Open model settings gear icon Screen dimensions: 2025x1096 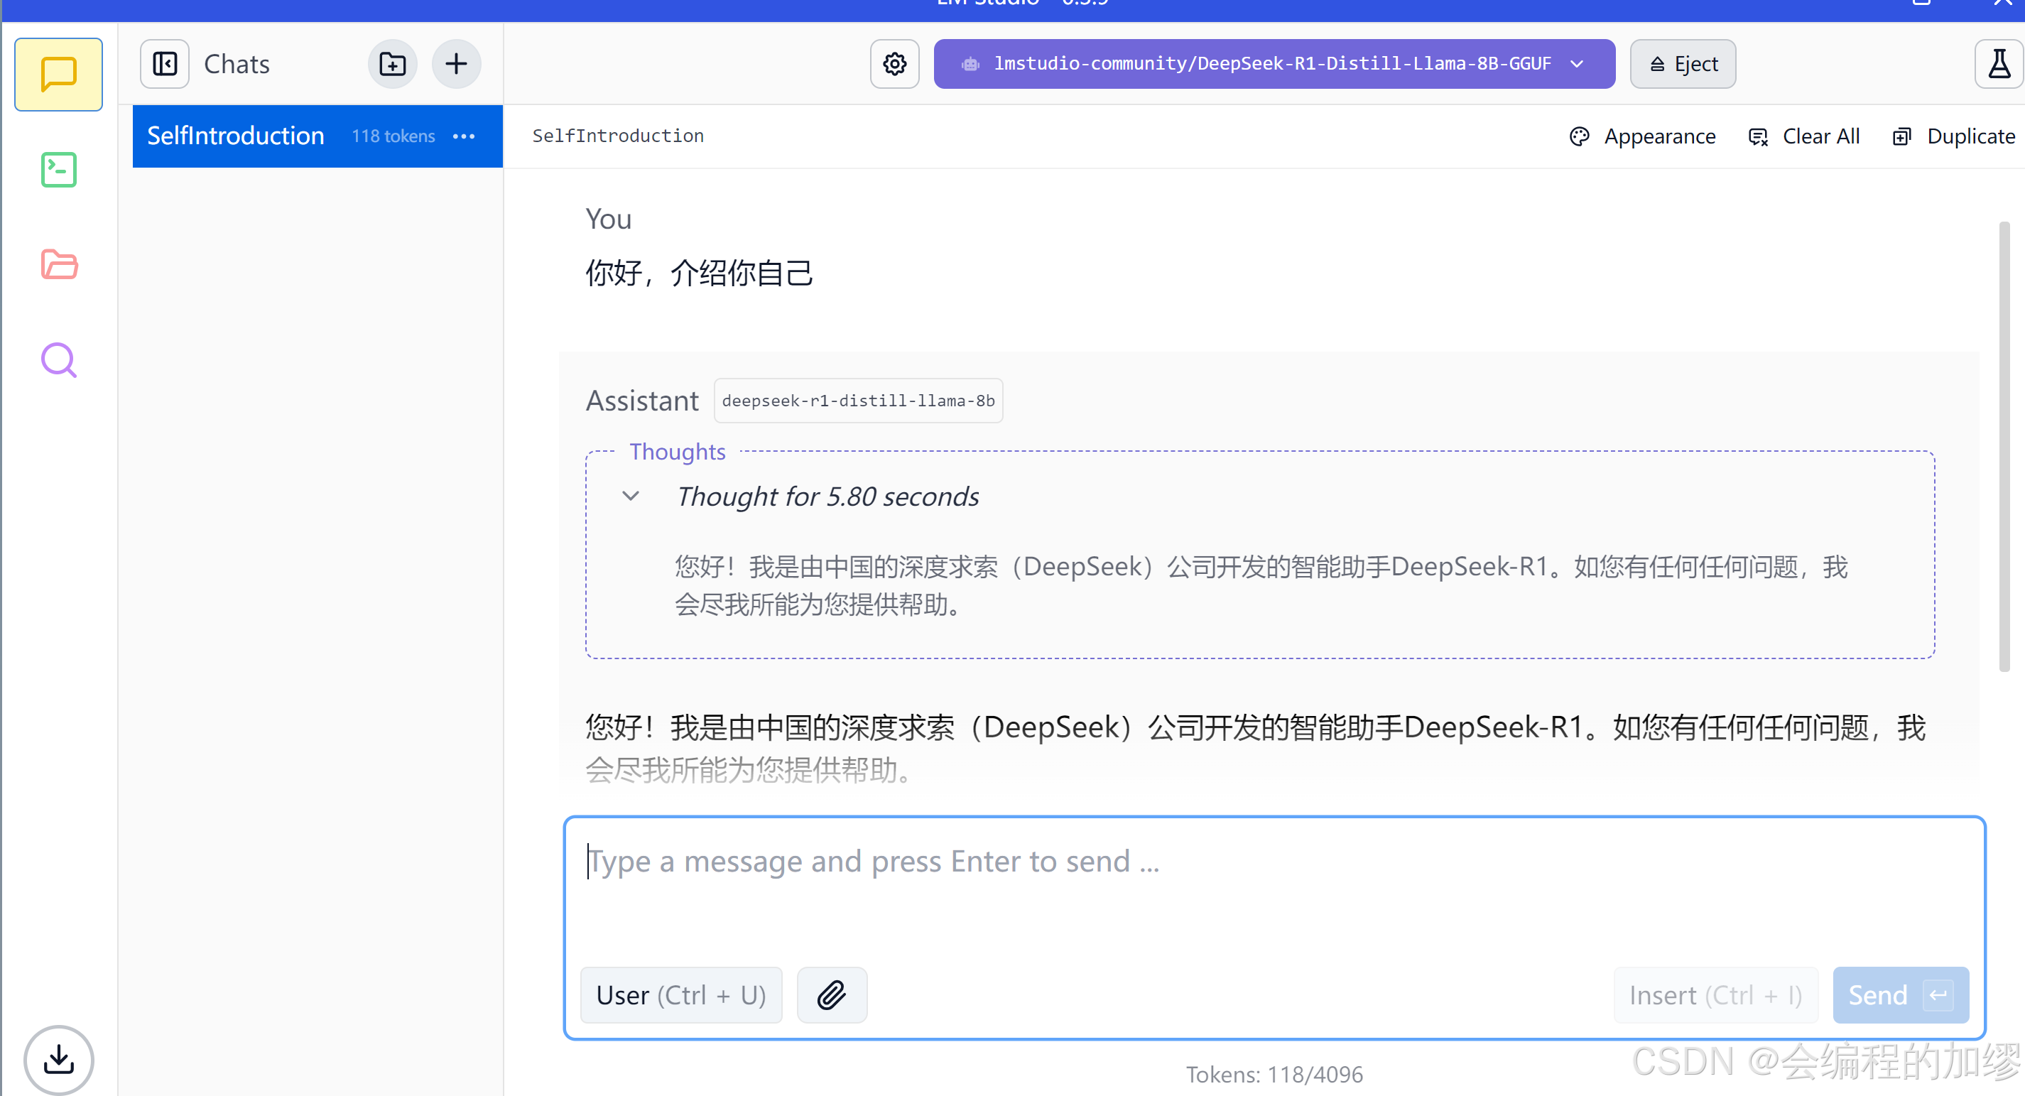(x=894, y=64)
